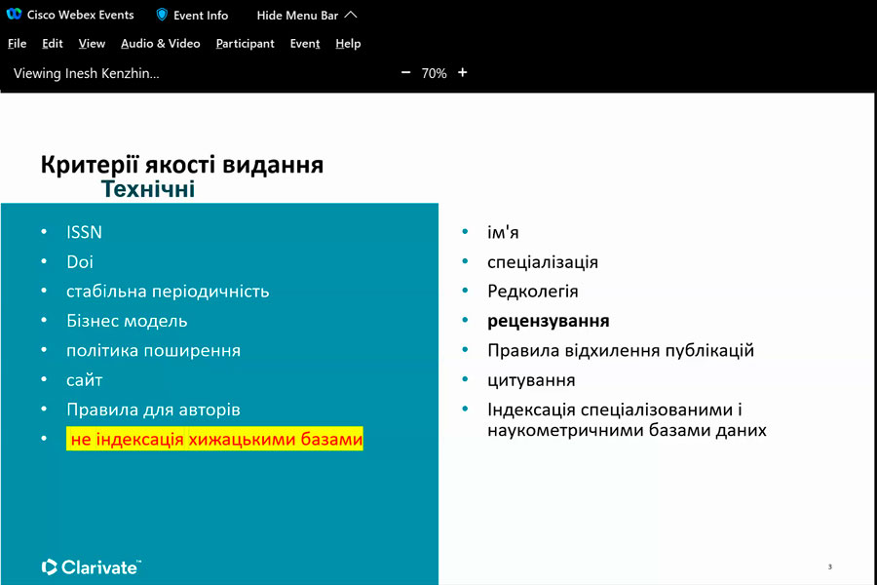
Task: Click Бізнес модель bullet
Action: click(127, 322)
